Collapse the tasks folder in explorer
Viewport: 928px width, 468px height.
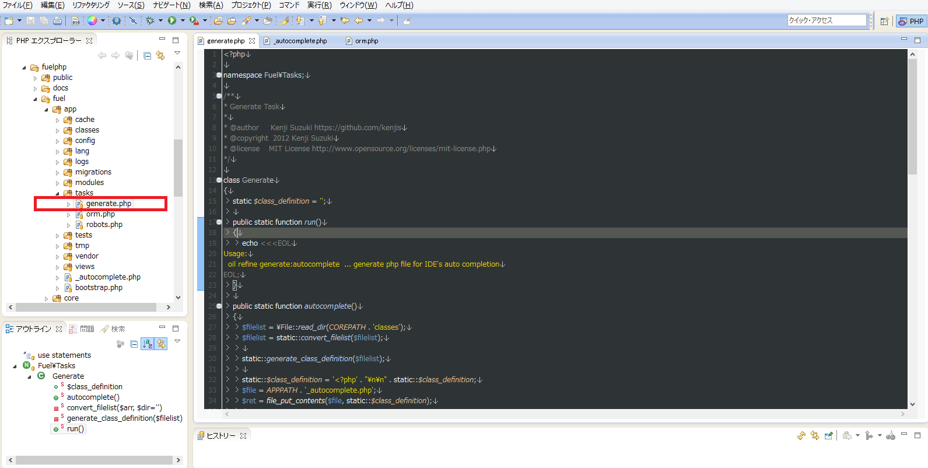(x=57, y=193)
